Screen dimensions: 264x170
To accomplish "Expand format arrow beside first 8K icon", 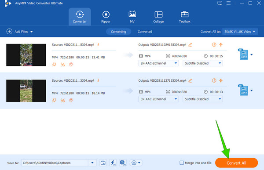I will click(x=252, y=54).
